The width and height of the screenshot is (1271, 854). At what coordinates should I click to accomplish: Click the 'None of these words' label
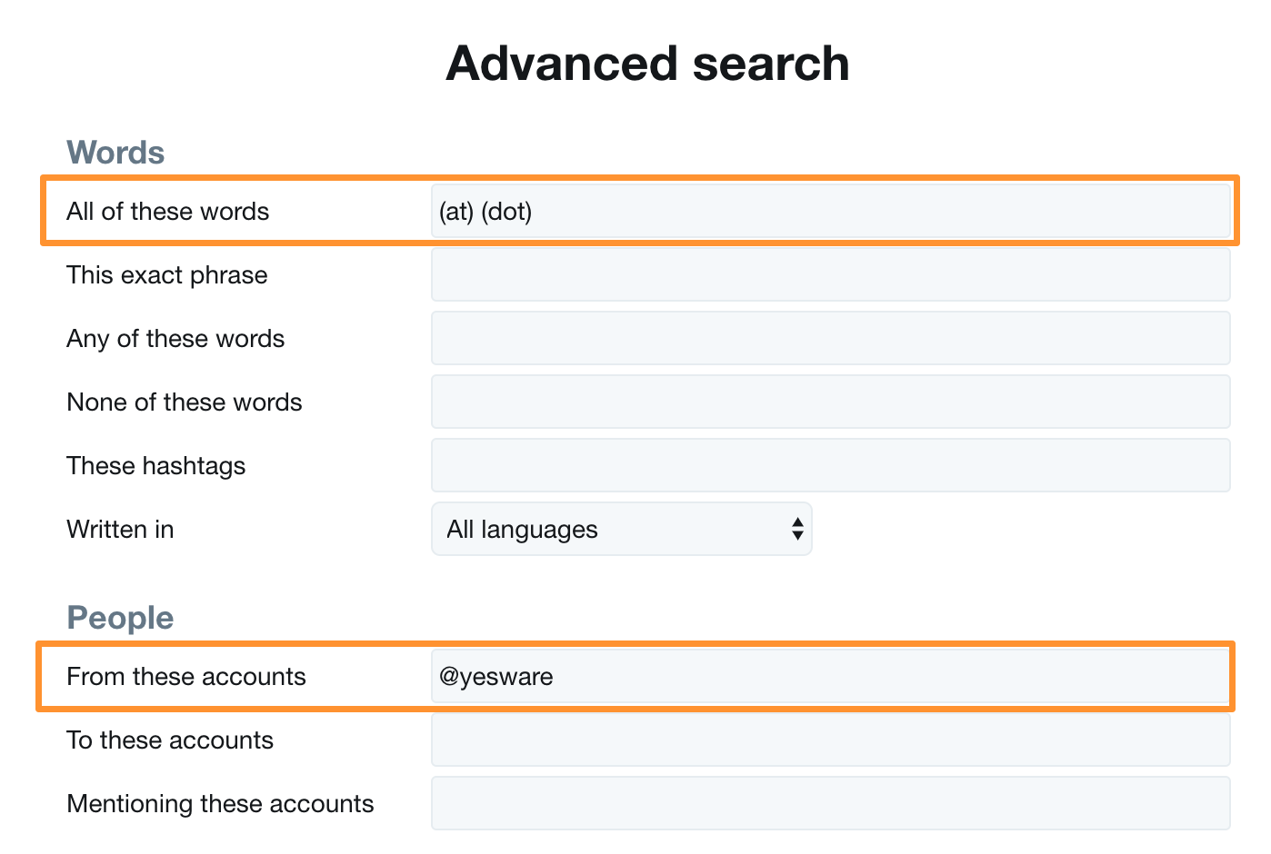click(x=185, y=402)
